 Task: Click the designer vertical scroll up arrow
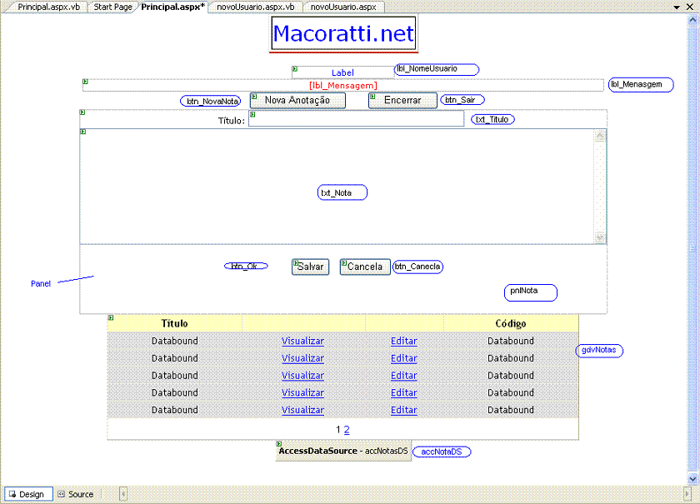click(692, 20)
